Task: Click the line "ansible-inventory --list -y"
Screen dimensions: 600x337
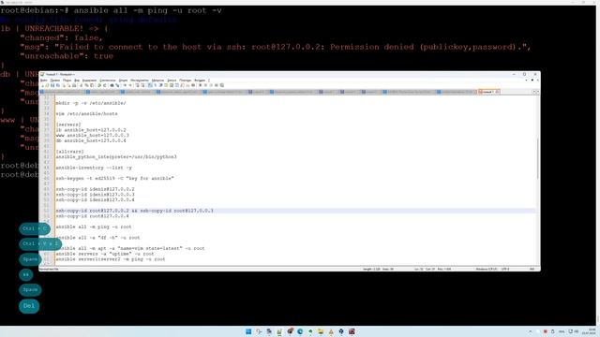Action: (94, 168)
